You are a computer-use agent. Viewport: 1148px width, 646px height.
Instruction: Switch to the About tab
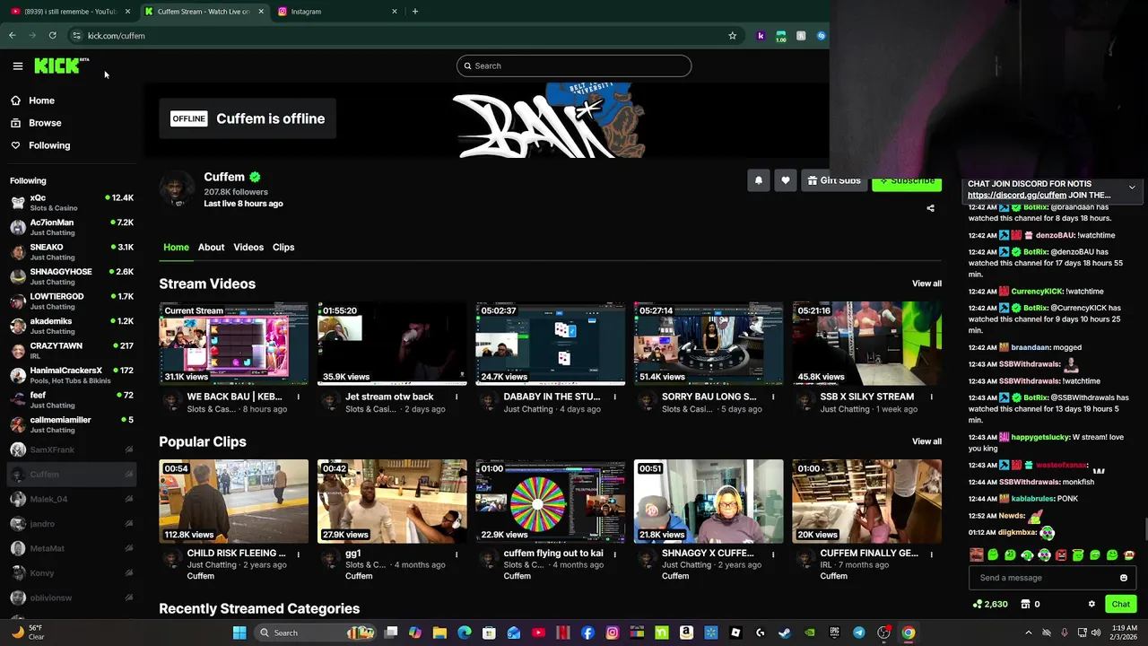[211, 247]
